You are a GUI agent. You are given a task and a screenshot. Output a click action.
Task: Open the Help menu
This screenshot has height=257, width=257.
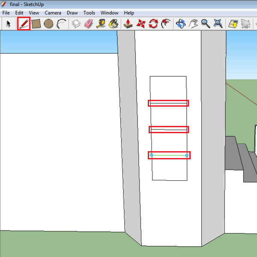[x=129, y=13]
